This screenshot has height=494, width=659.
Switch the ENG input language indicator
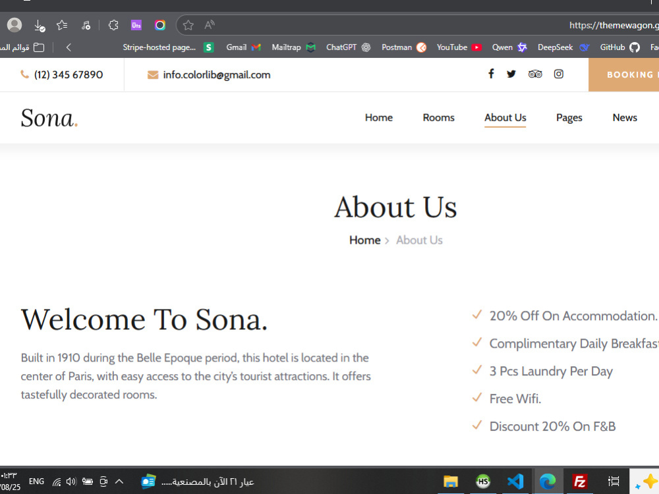pos(36,481)
